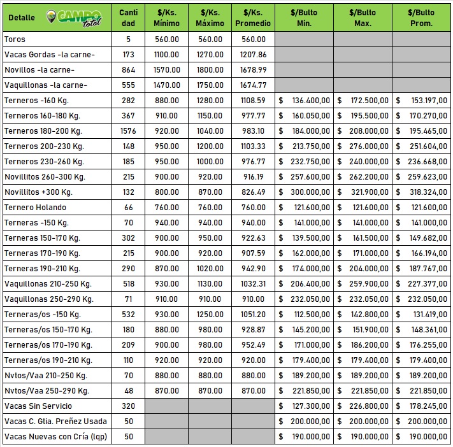The image size is (453, 447).
Task: Select the Terneros 180-200 Kg. label
Action: [x=43, y=131]
